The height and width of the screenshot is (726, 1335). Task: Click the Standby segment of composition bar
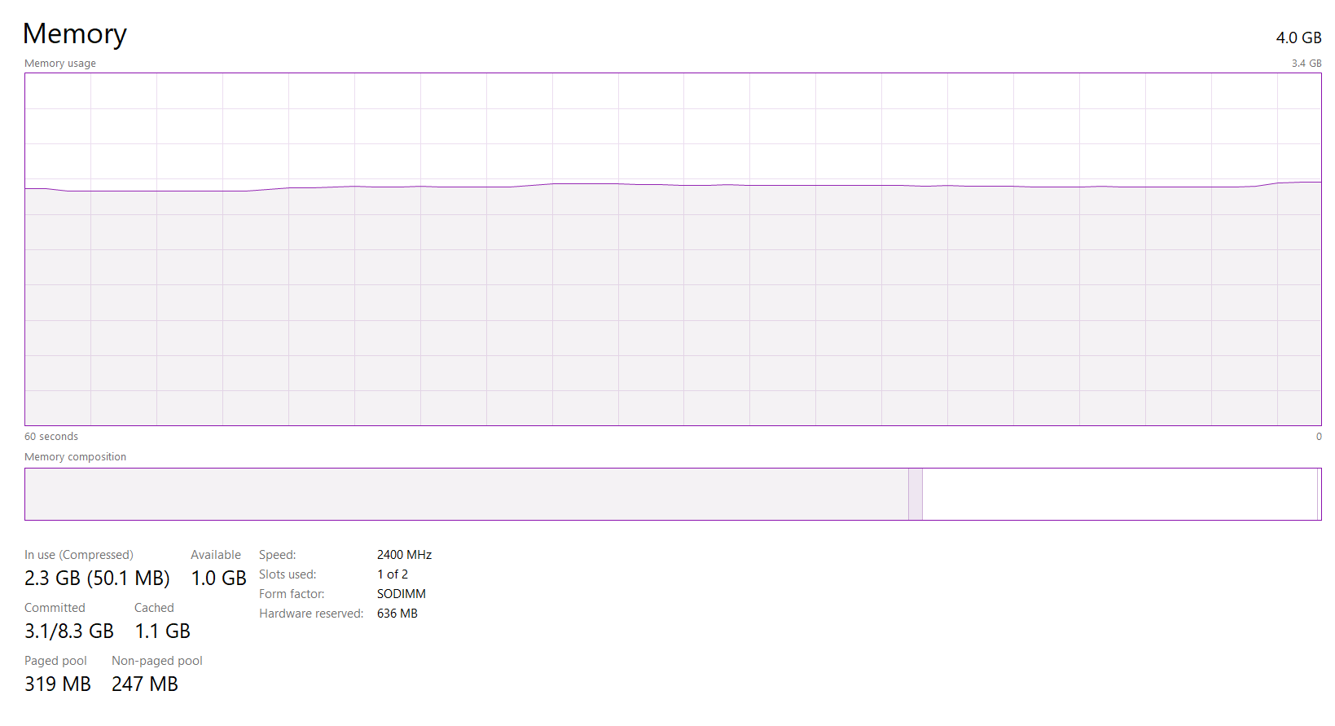click(1120, 494)
